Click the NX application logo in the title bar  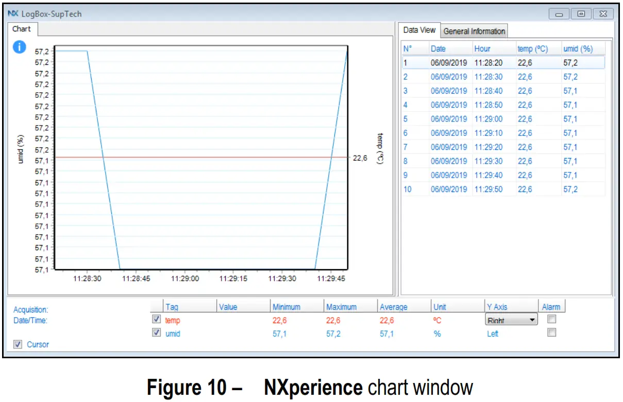click(x=13, y=14)
